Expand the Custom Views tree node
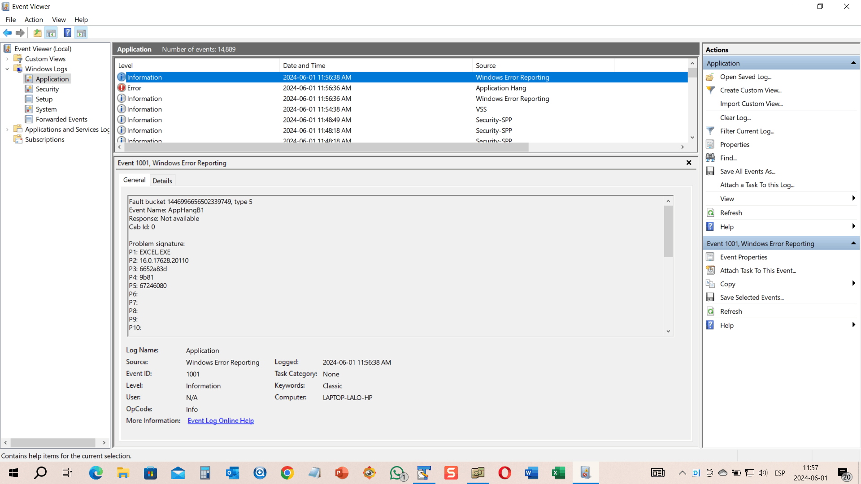This screenshot has height=484, width=861. [7, 59]
